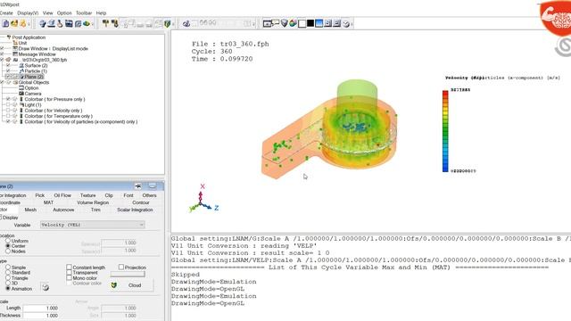The height and width of the screenshot is (321, 571).
Task: Open the Toolbar menu
Action: tap(84, 12)
